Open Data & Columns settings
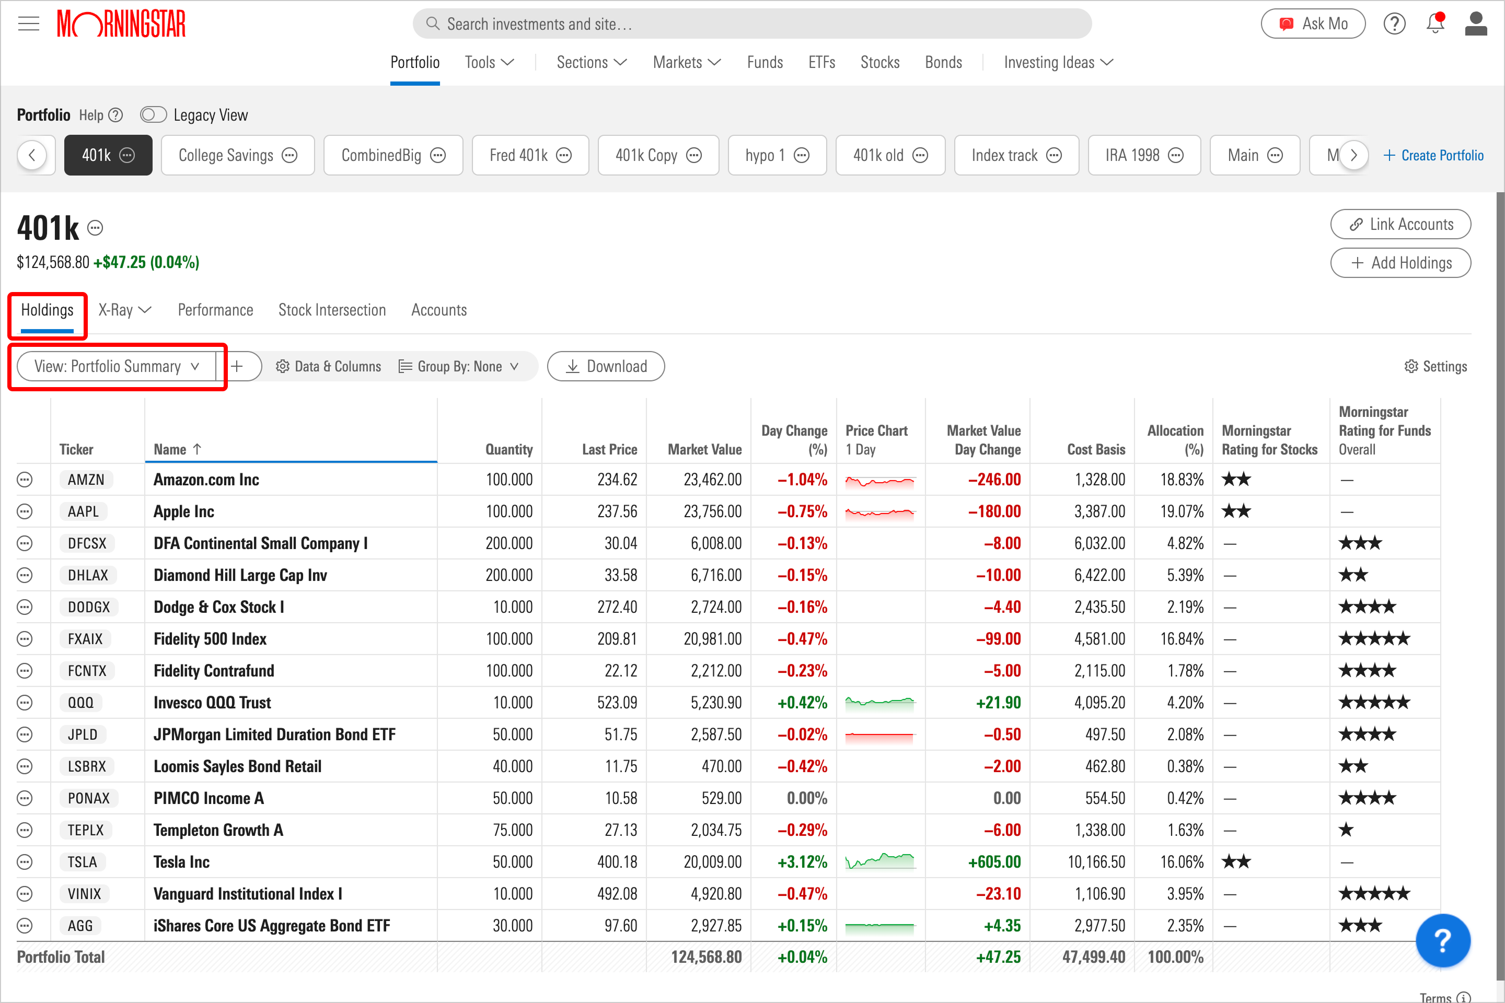The image size is (1505, 1003). [x=328, y=367]
